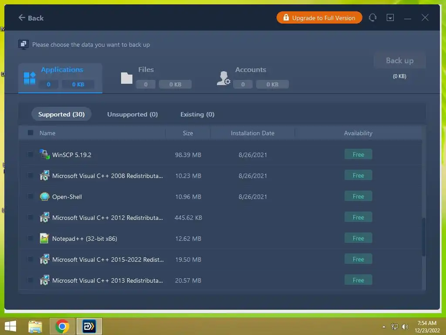
Task: Click the EaseUS Todo PCTrans taskbar icon
Action: point(89,326)
